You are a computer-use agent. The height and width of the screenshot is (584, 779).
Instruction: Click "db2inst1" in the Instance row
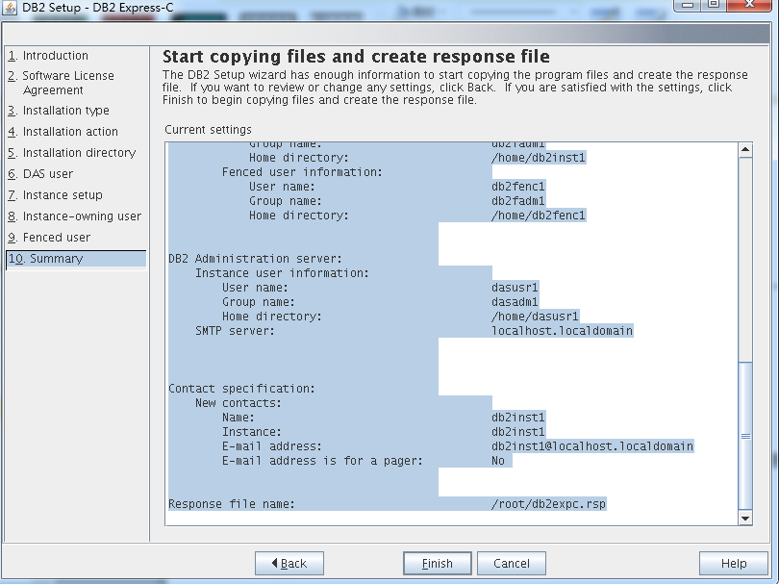click(518, 431)
